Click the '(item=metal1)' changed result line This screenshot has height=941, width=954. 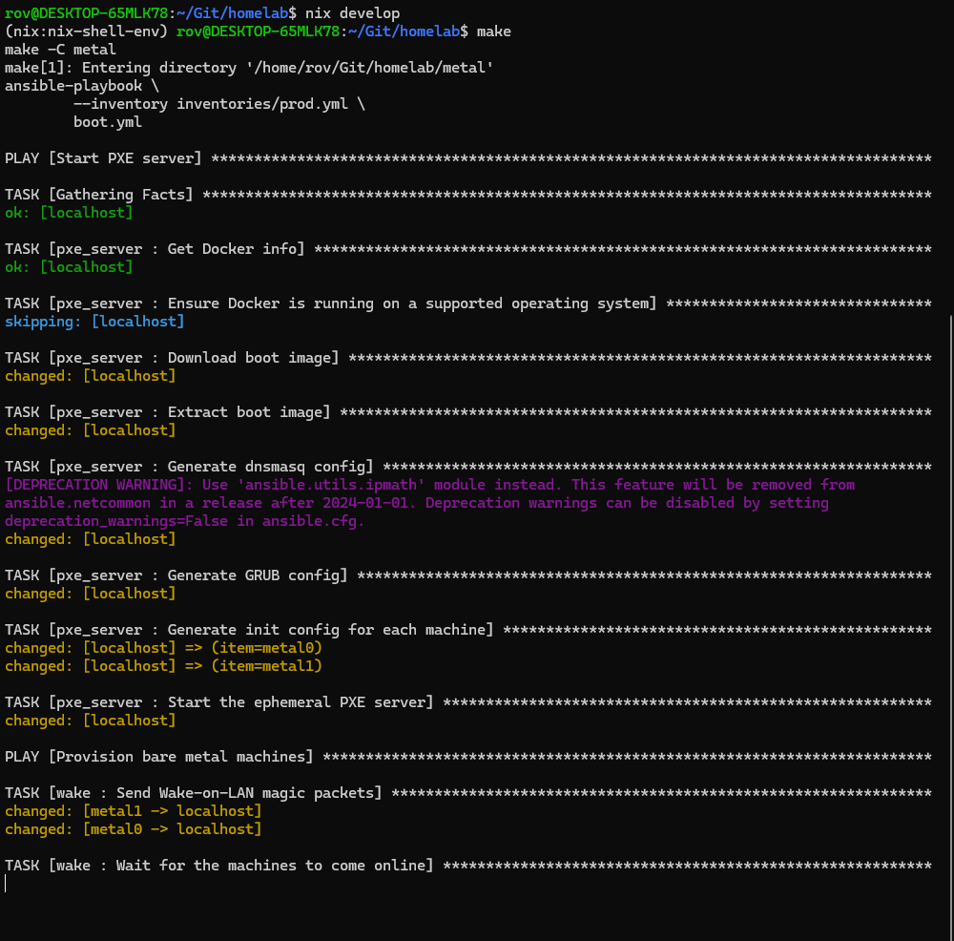point(268,665)
